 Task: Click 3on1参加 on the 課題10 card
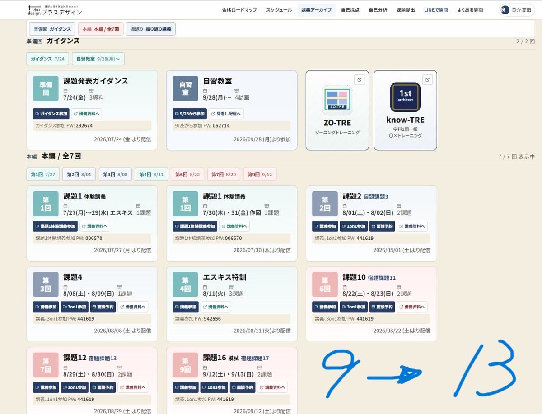click(354, 307)
